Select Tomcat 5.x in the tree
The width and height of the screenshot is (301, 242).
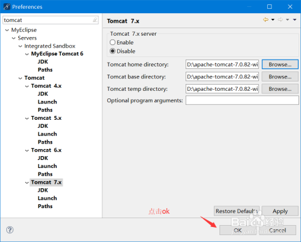46,118
